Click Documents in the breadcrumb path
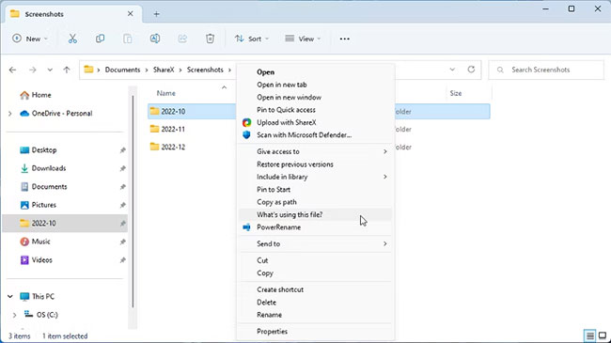Image resolution: width=611 pixels, height=343 pixels. click(x=122, y=70)
